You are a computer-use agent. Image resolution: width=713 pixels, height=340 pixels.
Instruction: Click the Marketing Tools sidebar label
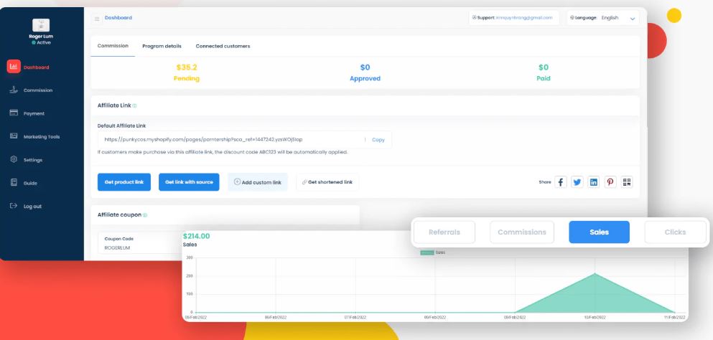click(x=42, y=137)
